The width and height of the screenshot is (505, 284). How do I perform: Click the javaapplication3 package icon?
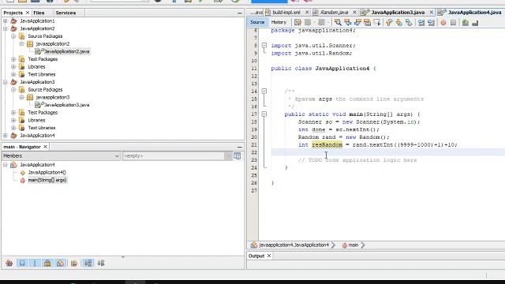[x=30, y=97]
